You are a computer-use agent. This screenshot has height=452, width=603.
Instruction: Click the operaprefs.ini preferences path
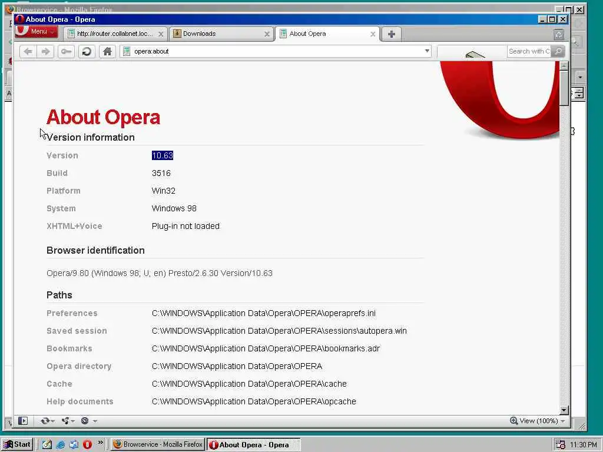[263, 313]
